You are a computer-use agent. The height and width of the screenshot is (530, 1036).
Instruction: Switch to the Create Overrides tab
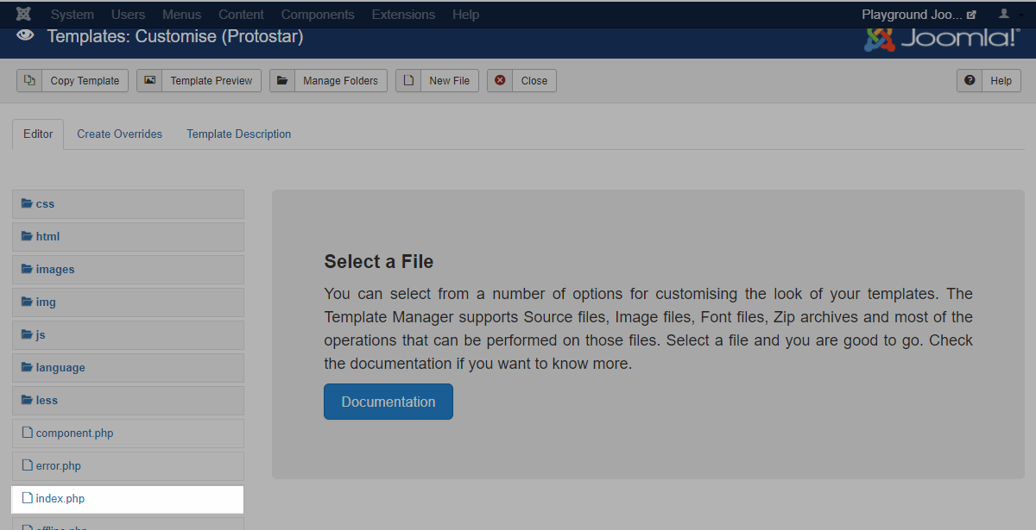click(x=119, y=134)
